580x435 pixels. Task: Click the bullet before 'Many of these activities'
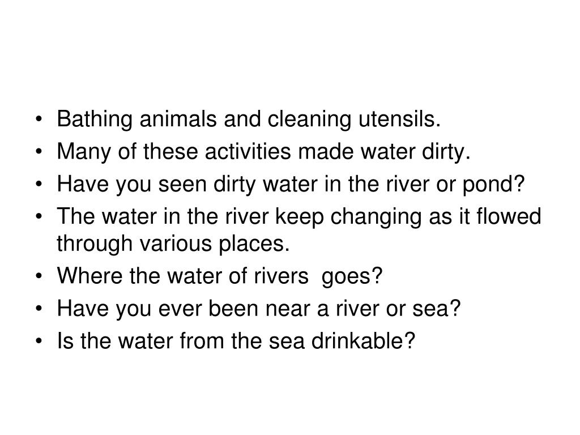[39, 152]
